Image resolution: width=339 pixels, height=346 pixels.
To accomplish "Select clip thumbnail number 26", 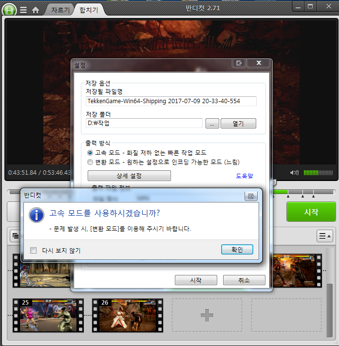I will 128,315.
